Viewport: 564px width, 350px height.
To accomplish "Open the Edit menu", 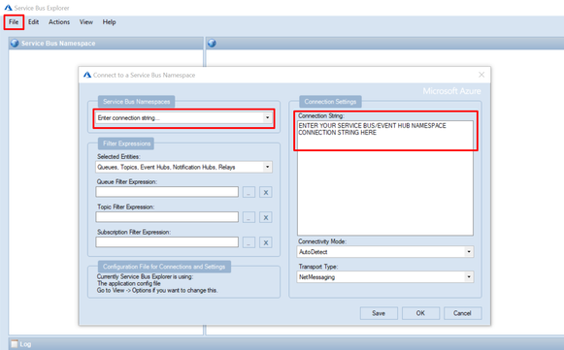I will click(x=33, y=22).
